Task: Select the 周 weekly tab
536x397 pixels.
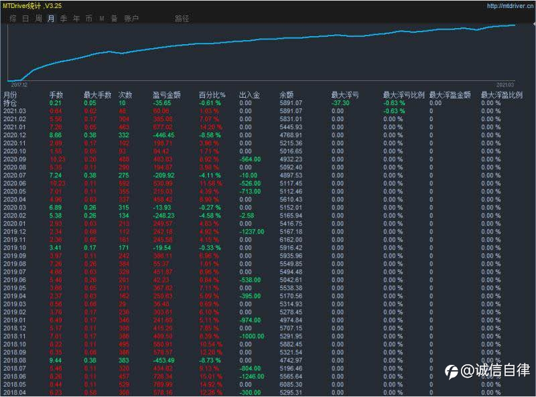Action: (38, 19)
